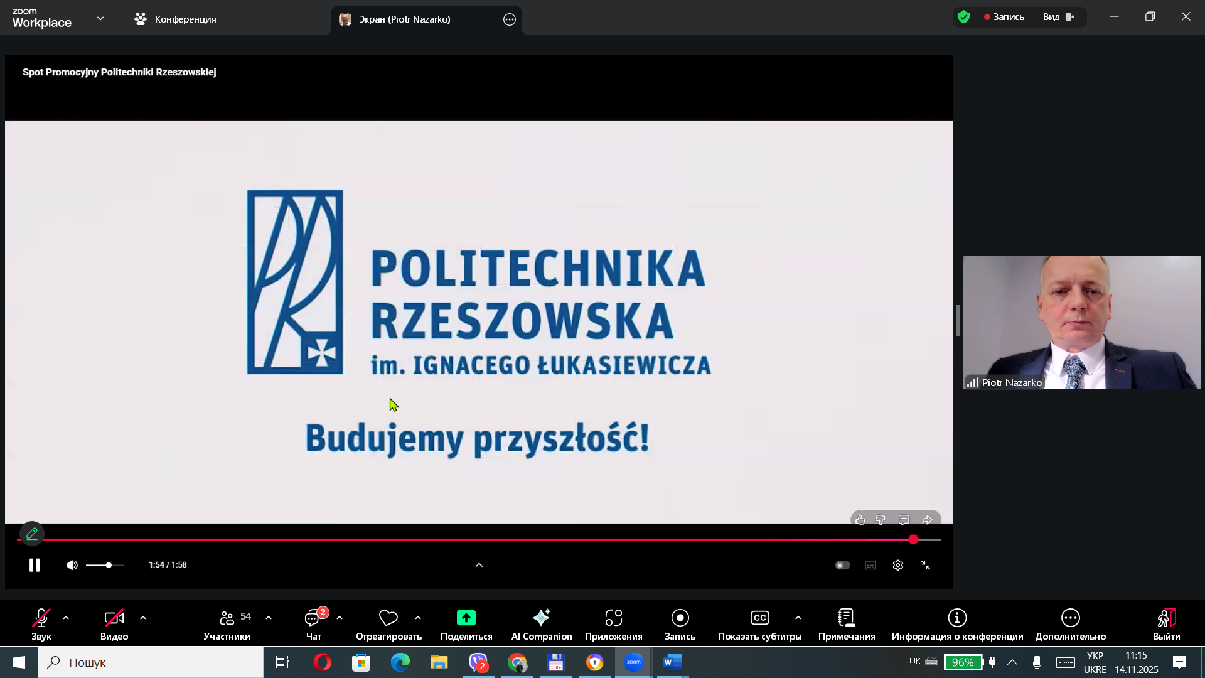Image resolution: width=1205 pixels, height=678 pixels.
Task: Open the AI Companion panel
Action: (541, 624)
